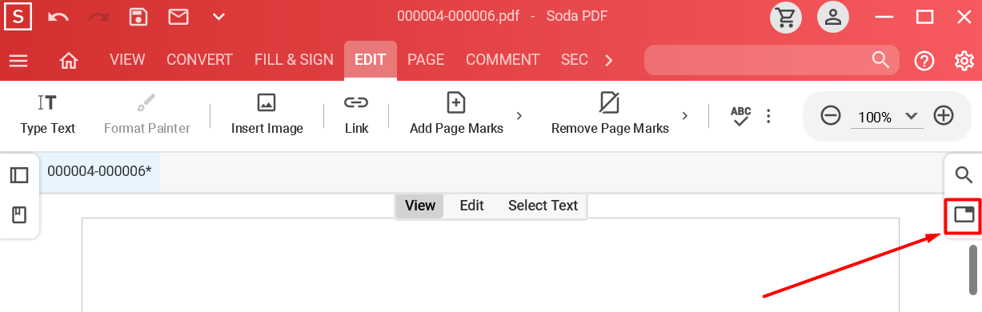Switch to View mode

pos(420,206)
